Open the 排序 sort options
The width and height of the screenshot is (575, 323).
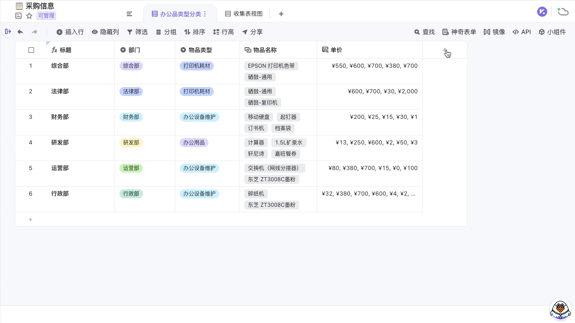[x=195, y=32]
